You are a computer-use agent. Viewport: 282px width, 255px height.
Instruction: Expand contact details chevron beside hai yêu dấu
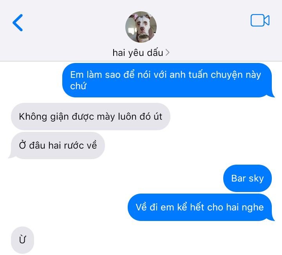point(168,52)
